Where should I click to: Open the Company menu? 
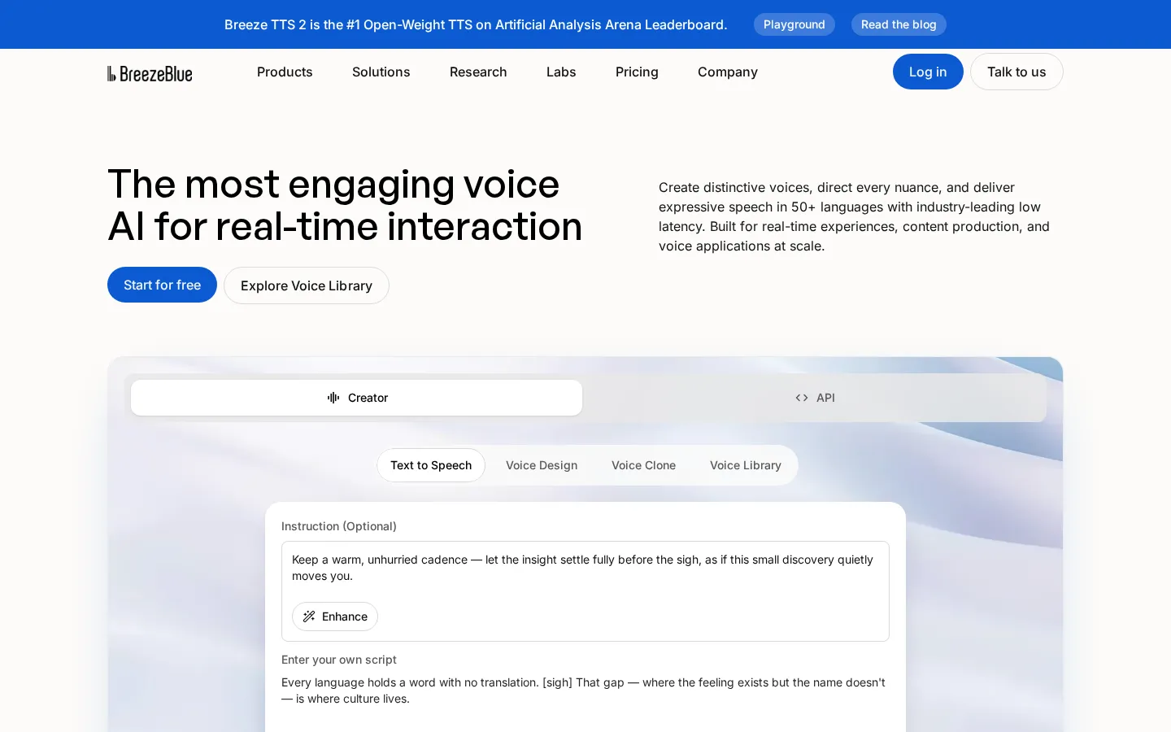pyautogui.click(x=728, y=72)
